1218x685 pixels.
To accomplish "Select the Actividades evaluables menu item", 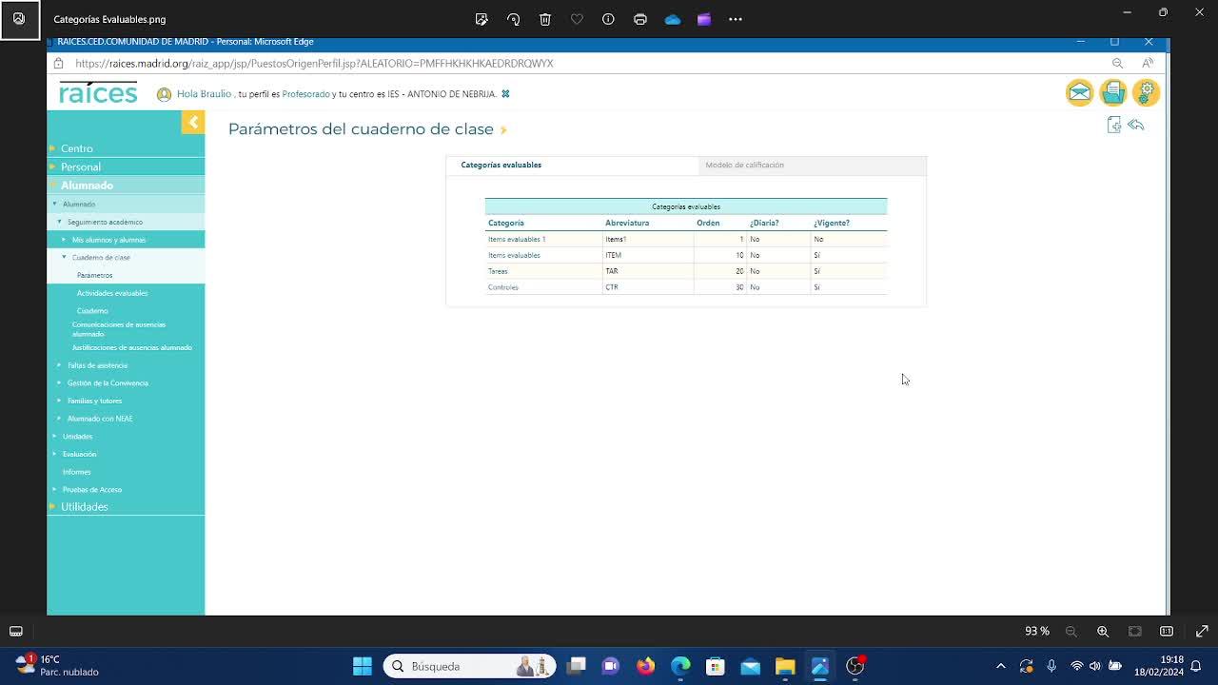I will coord(112,293).
